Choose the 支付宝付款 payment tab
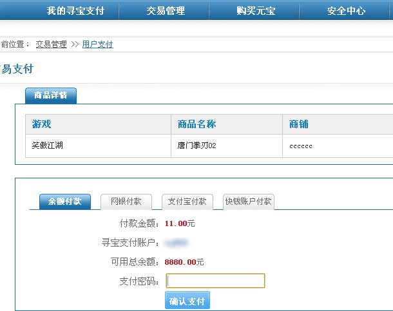393x311 pixels. tap(187, 202)
